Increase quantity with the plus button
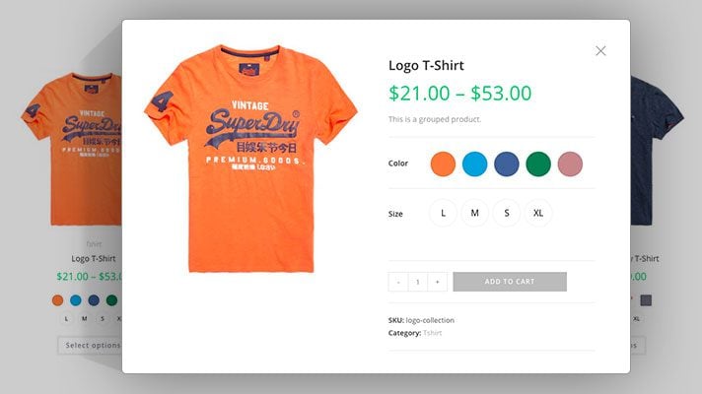 (x=438, y=282)
